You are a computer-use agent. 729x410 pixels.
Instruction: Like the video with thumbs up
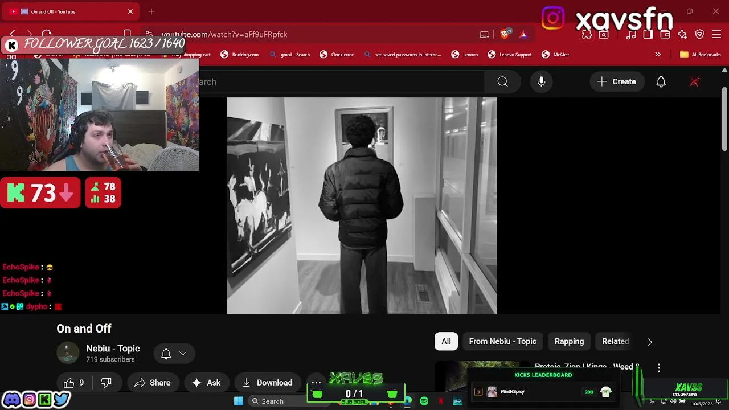tap(75, 383)
